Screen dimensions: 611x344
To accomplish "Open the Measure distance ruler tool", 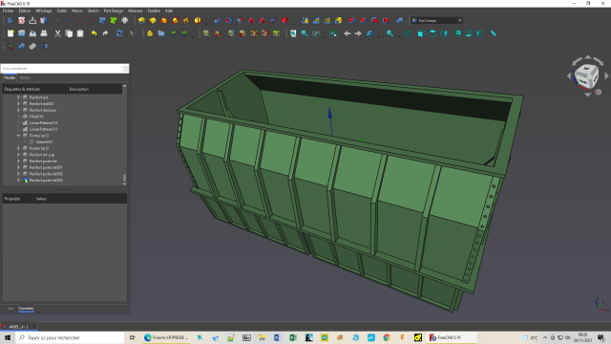I will coord(494,33).
